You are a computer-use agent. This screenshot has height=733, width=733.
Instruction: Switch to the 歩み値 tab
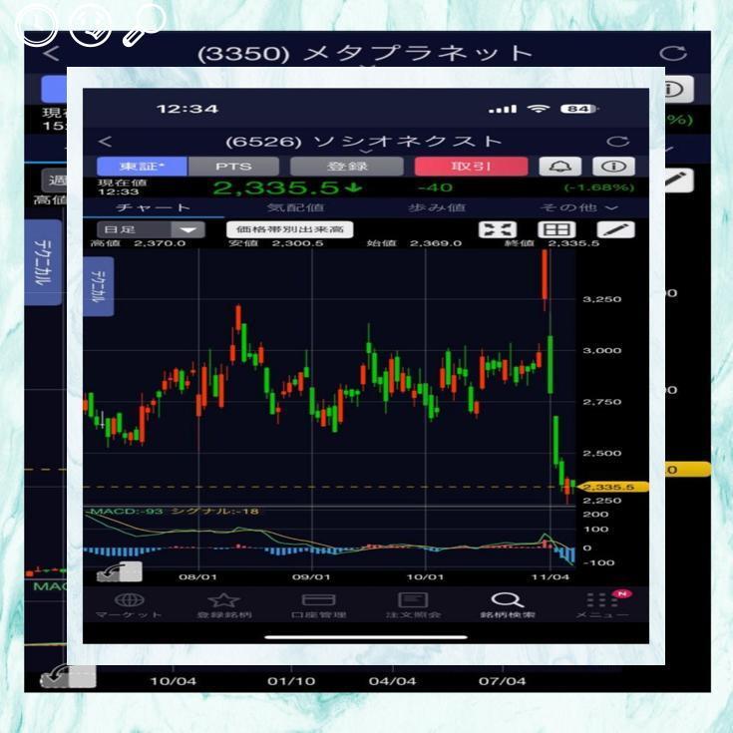point(437,207)
